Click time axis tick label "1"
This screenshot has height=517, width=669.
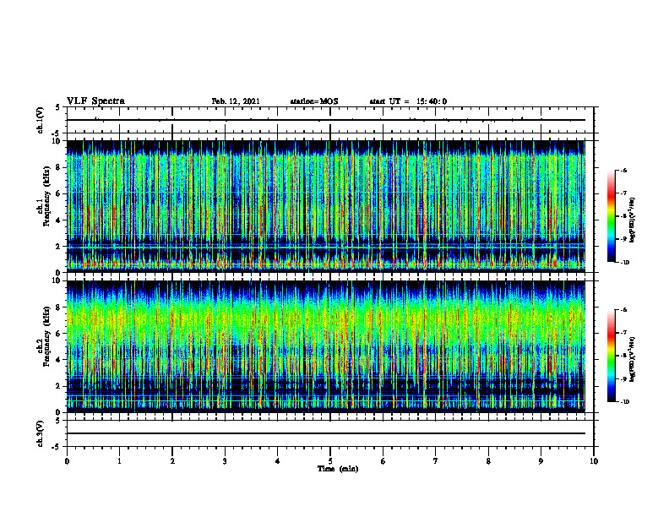point(119,461)
